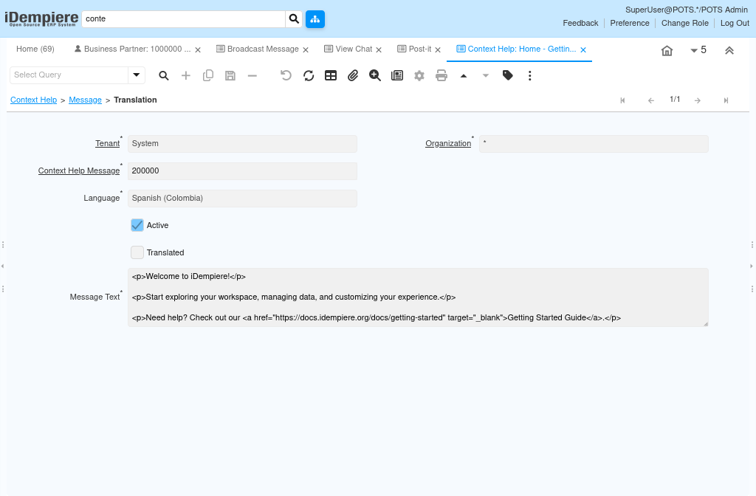Click the label tag icon
The image size is (756, 496).
click(508, 75)
